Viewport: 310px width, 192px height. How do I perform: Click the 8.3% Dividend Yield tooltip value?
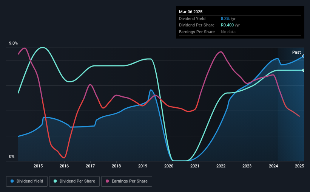225,19
